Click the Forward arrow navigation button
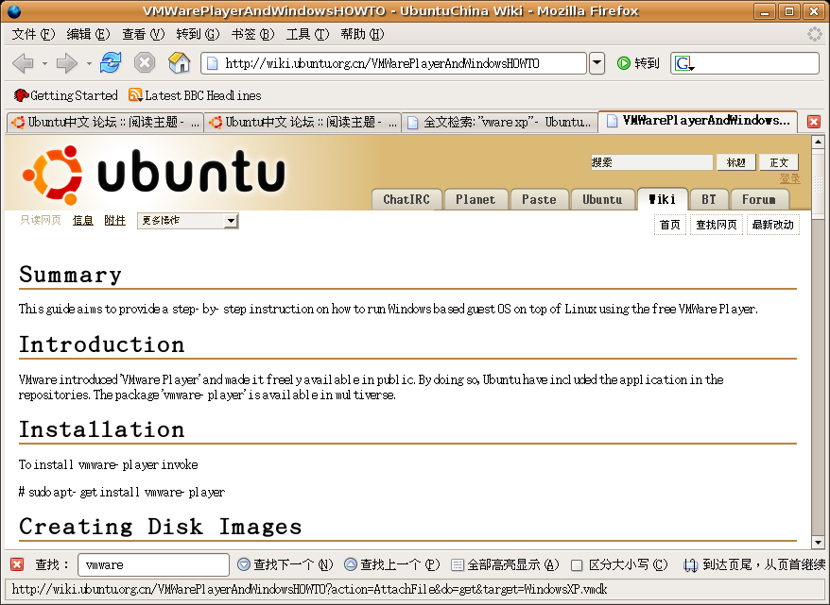The height and width of the screenshot is (605, 830). [x=67, y=63]
